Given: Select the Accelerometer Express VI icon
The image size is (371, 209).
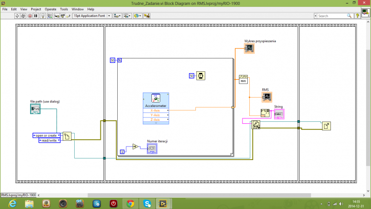Looking at the screenshot, I should tap(156, 98).
